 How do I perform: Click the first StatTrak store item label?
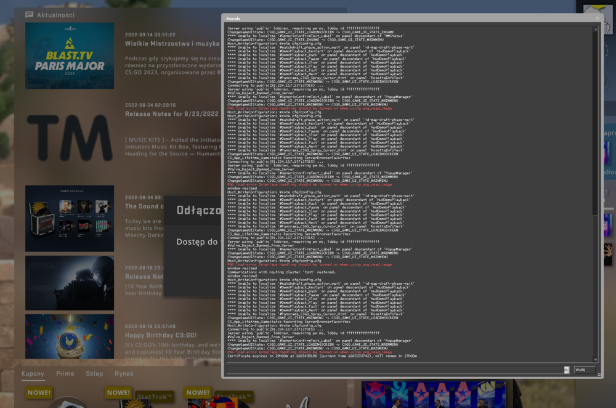155,397
